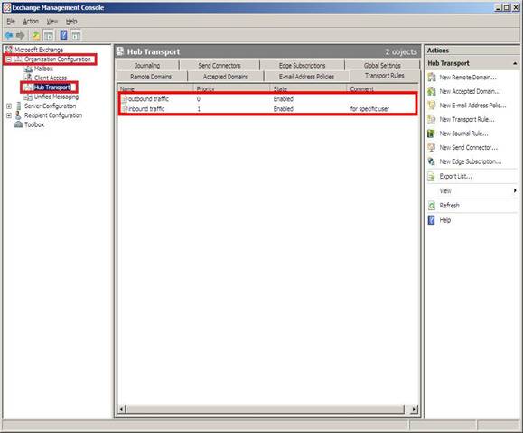Switch to the Accepted Domains tab
523x433 pixels.
click(x=226, y=77)
